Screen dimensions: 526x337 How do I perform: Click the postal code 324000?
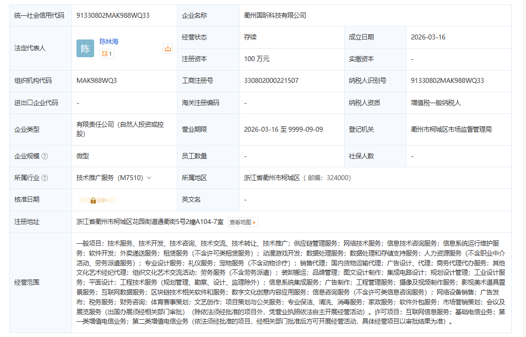pos(338,178)
